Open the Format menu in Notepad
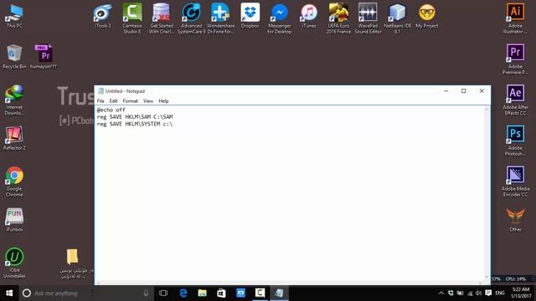The image size is (536, 301). [x=131, y=101]
